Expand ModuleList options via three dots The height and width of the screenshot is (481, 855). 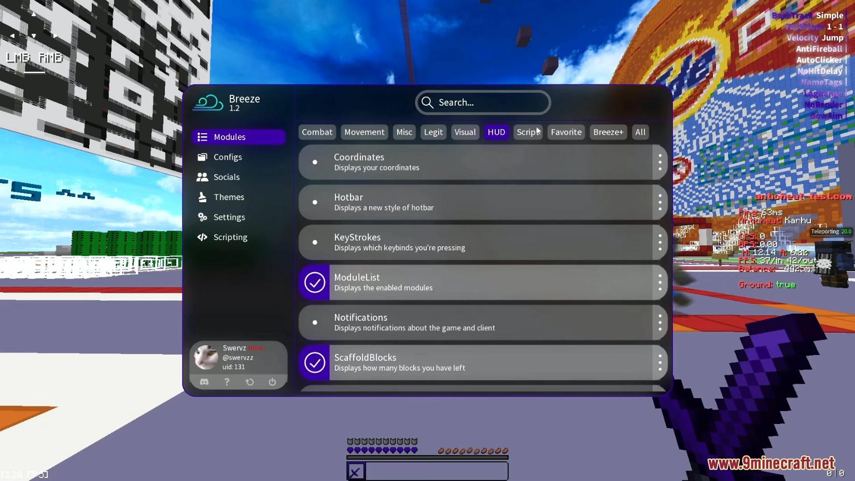660,282
